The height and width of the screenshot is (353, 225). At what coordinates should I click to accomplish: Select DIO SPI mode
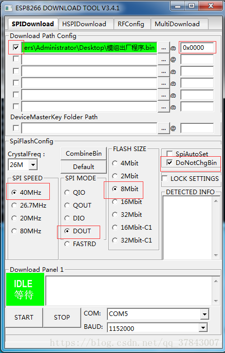point(74,218)
